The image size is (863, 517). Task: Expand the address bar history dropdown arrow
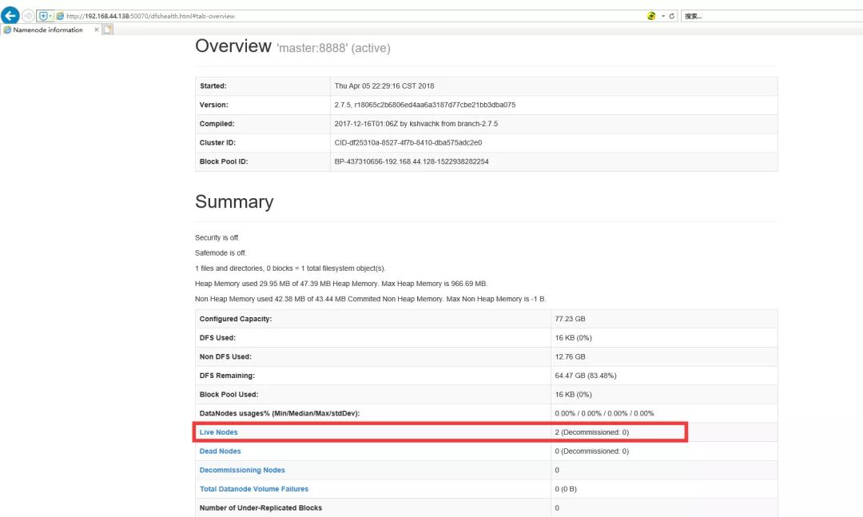click(x=663, y=16)
